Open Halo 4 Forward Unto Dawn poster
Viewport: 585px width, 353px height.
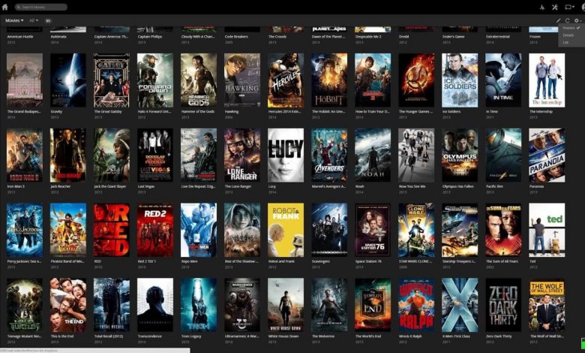point(155,80)
